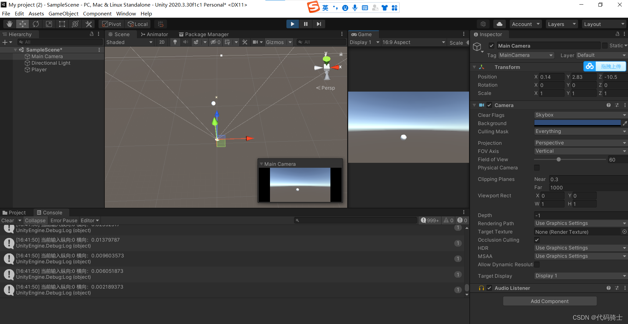Switch to the Project tab
Viewport: 628px width, 324px height.
pyautogui.click(x=14, y=212)
